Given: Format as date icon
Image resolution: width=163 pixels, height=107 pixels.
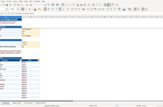Looking at the screenshot, I should tap(95, 9).
